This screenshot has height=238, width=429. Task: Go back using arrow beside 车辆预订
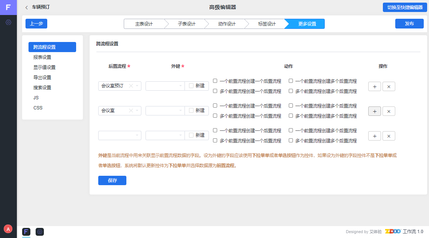(27, 7)
